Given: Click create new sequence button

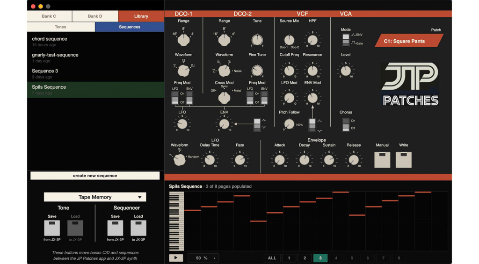Looking at the screenshot, I should pyautogui.click(x=95, y=176).
